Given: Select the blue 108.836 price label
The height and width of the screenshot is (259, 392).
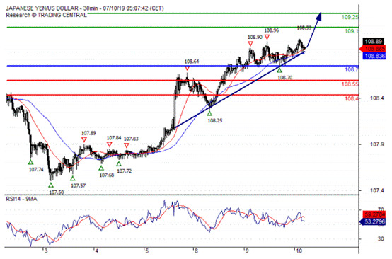Looking at the screenshot, I should [374, 56].
